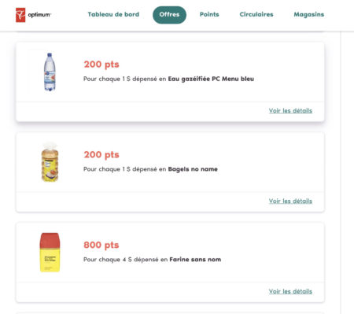Select the 200 pts sparkling water heading

101,65
